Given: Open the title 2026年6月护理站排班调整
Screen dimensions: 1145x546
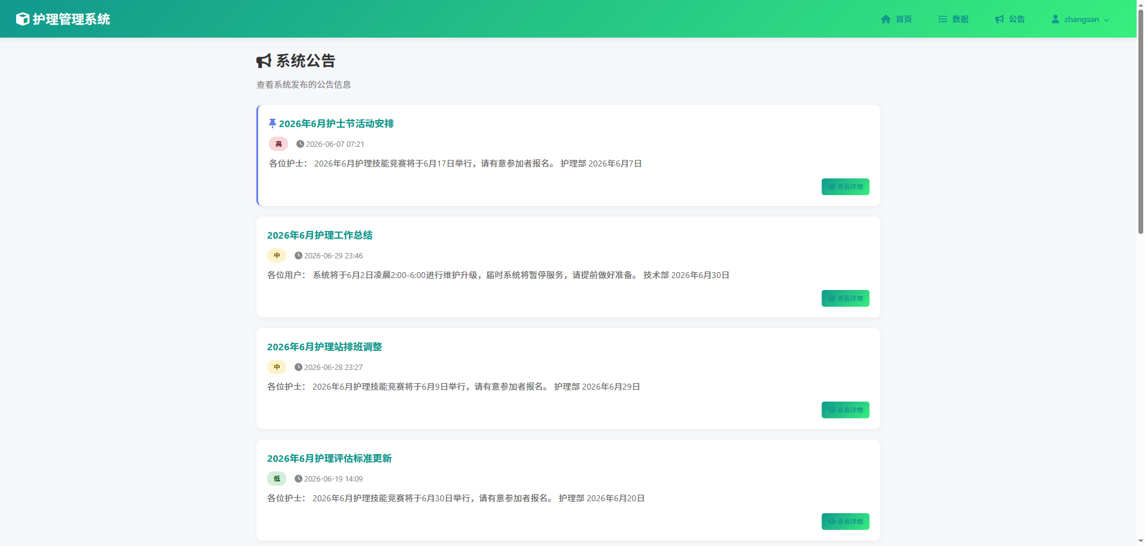Looking at the screenshot, I should tap(324, 347).
